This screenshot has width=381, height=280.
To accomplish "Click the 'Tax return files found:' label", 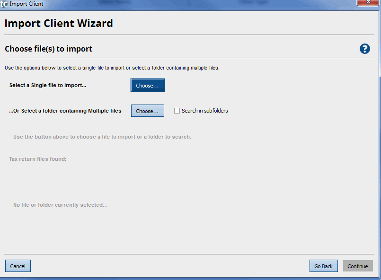I will pos(38,159).
